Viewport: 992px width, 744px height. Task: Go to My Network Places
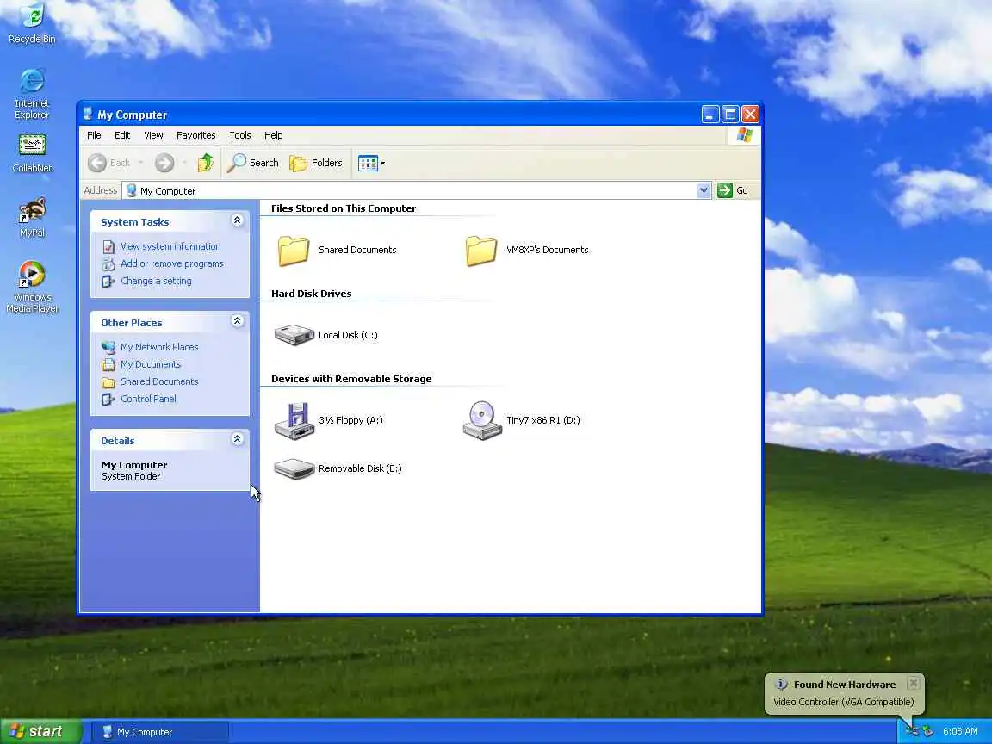click(159, 347)
